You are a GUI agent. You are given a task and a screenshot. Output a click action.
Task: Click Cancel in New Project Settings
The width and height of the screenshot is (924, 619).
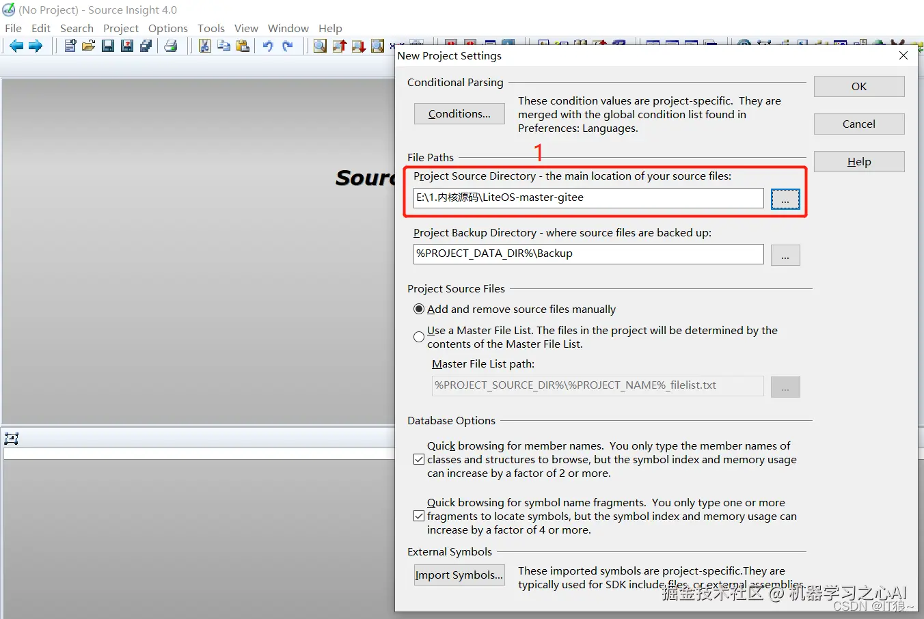click(x=859, y=124)
